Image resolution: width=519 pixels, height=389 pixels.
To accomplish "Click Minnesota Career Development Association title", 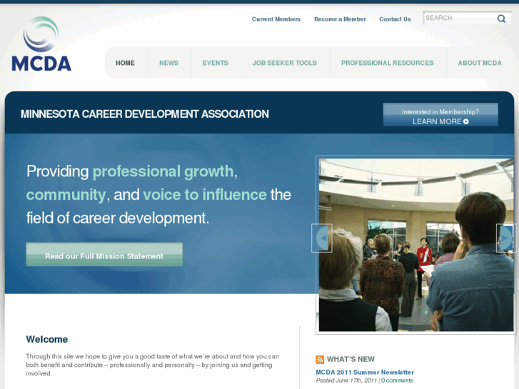I will pos(145,114).
